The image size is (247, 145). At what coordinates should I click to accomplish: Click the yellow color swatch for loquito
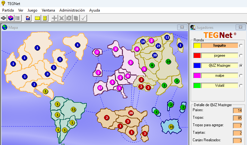pyautogui.click(x=197, y=45)
